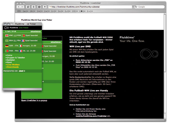Click 'Spiel beendet' in the ENG POR row
This screenshot has height=123, width=169.
[x=32, y=35]
